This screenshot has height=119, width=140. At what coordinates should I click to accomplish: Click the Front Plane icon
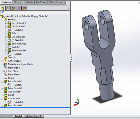coord(5,68)
